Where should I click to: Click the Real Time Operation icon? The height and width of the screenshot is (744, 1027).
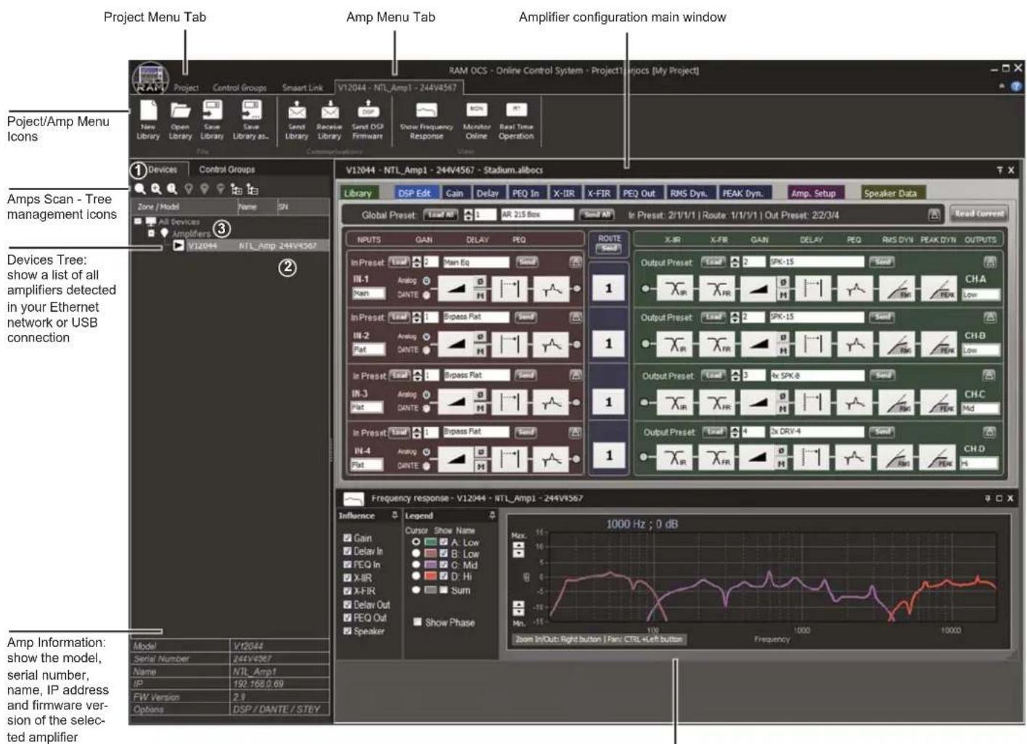(516, 110)
